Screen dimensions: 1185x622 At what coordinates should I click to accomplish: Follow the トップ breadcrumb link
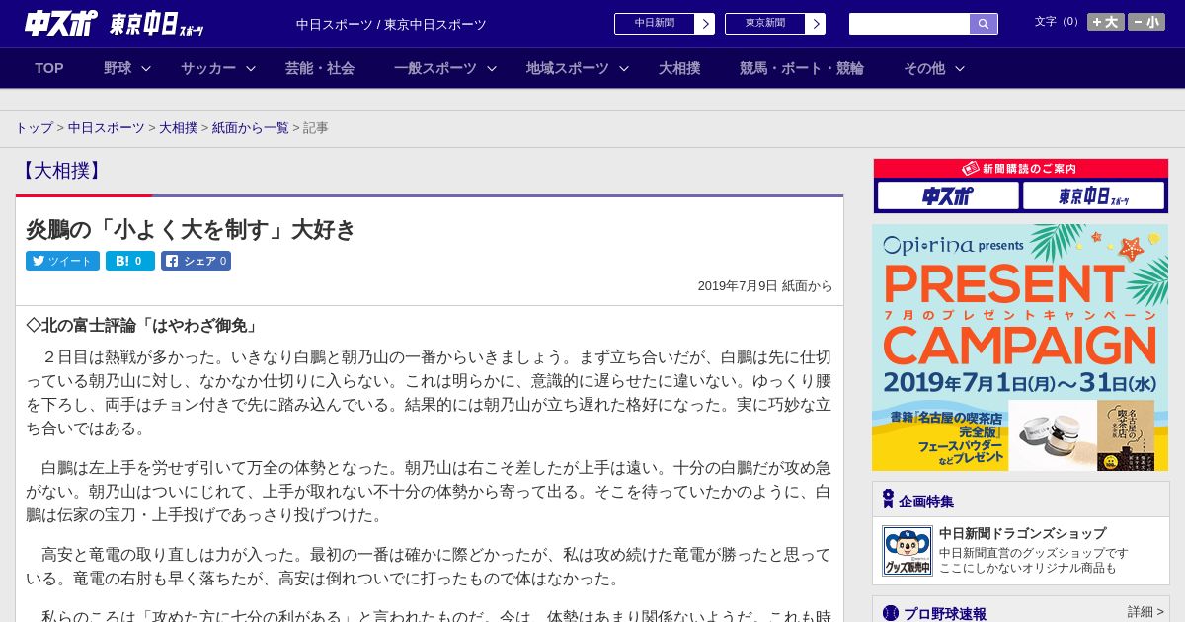pyautogui.click(x=35, y=128)
